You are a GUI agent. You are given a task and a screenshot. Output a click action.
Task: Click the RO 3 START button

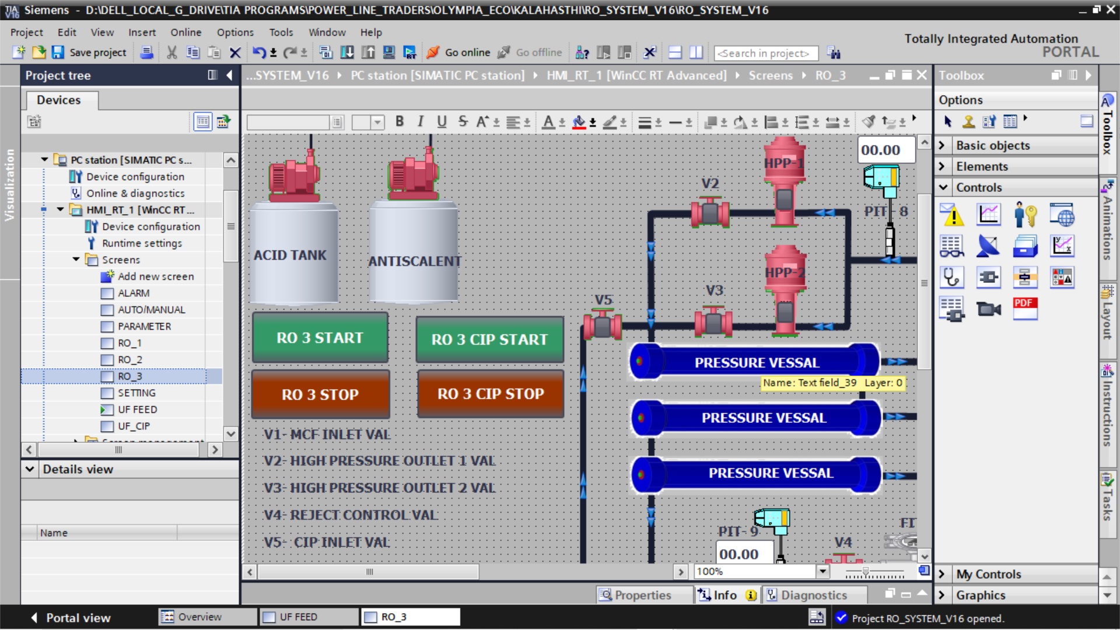[320, 338]
